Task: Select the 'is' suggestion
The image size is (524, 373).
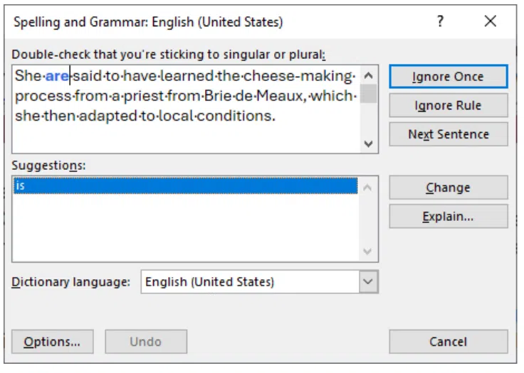Action: [186, 185]
